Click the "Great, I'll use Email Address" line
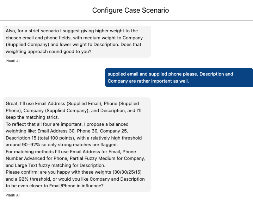Image resolution: width=253 pixels, height=207 pixels. tap(72, 103)
